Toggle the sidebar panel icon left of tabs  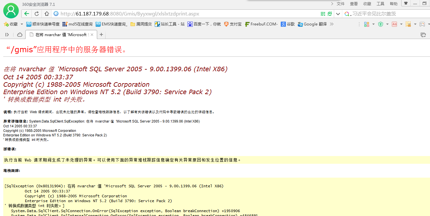coord(7,34)
